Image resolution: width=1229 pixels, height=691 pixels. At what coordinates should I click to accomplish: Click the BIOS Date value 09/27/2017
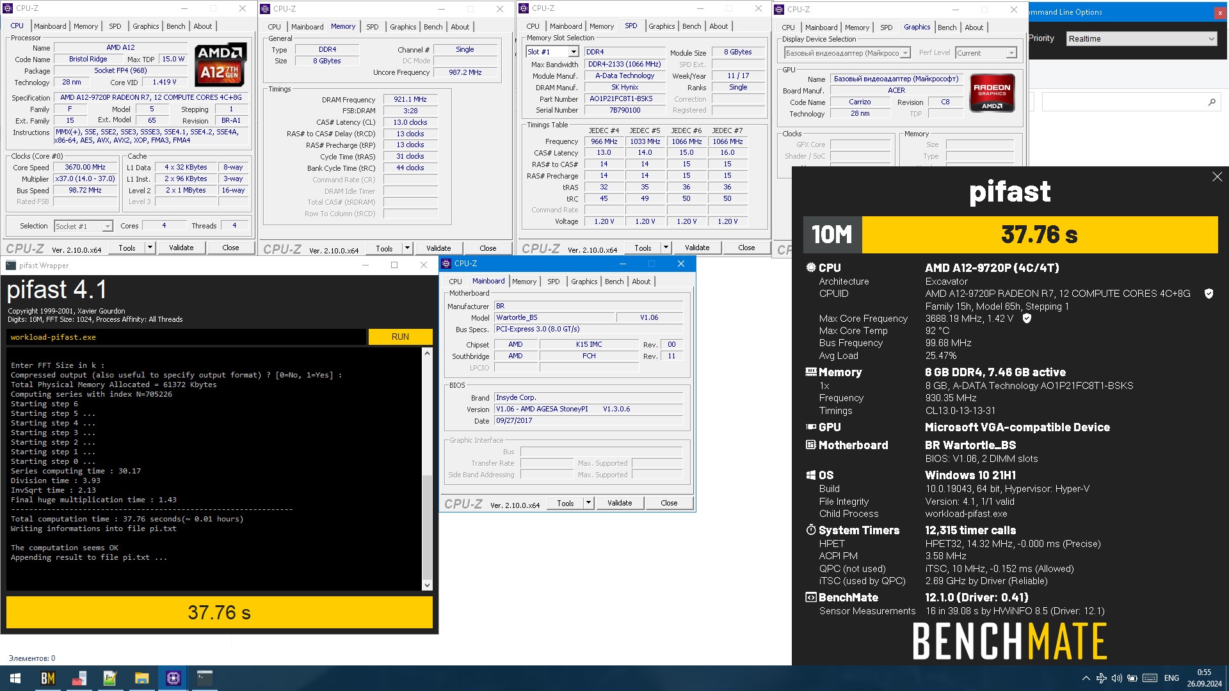(x=588, y=420)
